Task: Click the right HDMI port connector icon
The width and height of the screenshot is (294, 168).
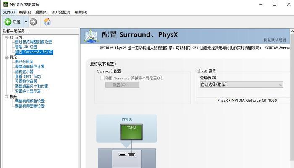Action: [x=131, y=154]
